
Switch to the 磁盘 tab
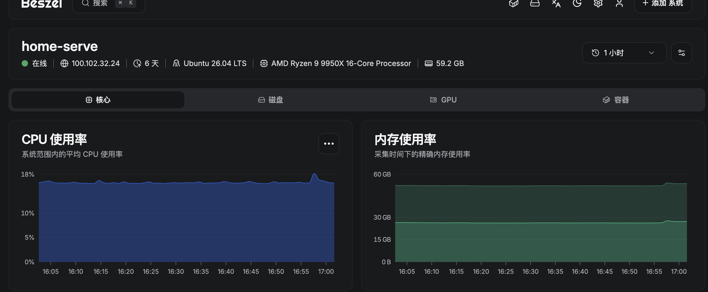pyautogui.click(x=270, y=100)
